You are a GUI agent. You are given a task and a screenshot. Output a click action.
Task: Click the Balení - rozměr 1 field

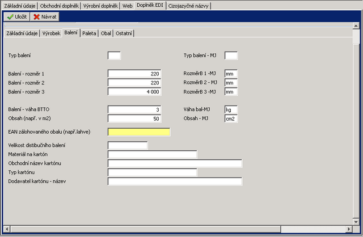click(134, 74)
